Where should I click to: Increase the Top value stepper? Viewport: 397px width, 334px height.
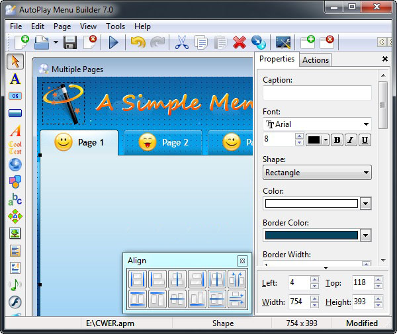tap(378, 279)
